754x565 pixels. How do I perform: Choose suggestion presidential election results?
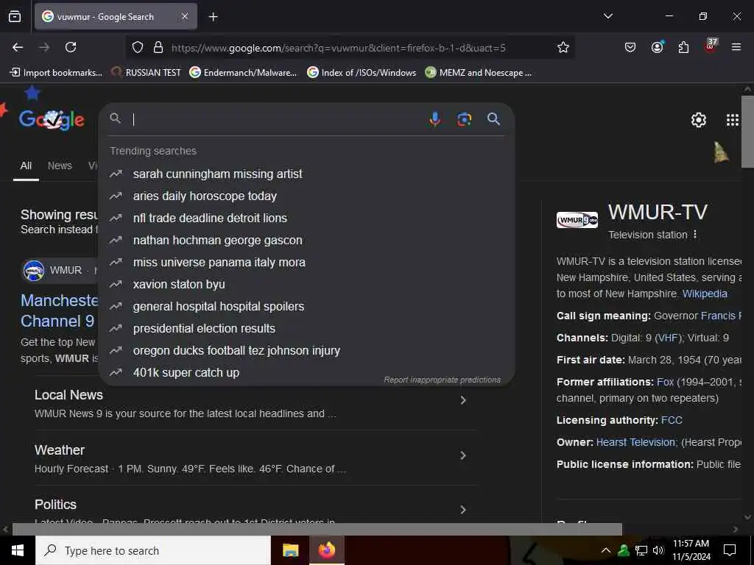[307, 329]
